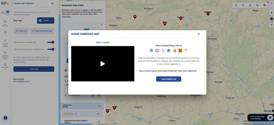Reset map bearing with compass button
274x125 pixels.
(x=272, y=13)
